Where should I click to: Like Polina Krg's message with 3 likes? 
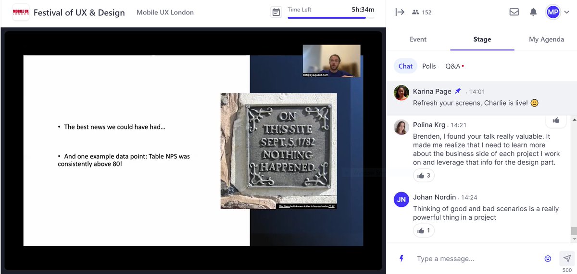point(424,176)
